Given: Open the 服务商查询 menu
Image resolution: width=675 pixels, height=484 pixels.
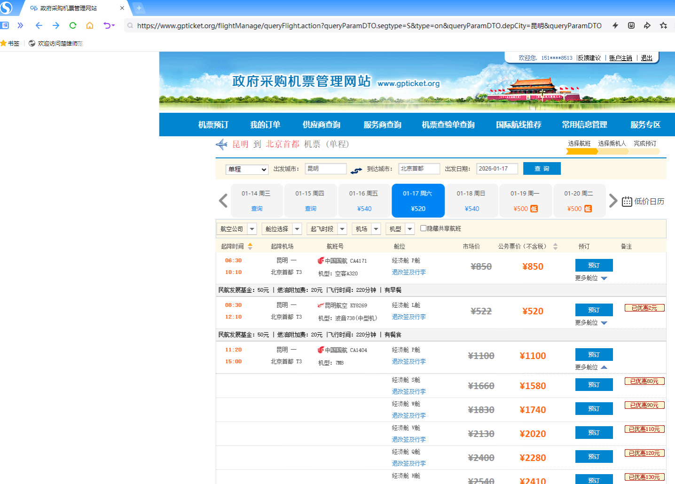Looking at the screenshot, I should click(x=383, y=125).
